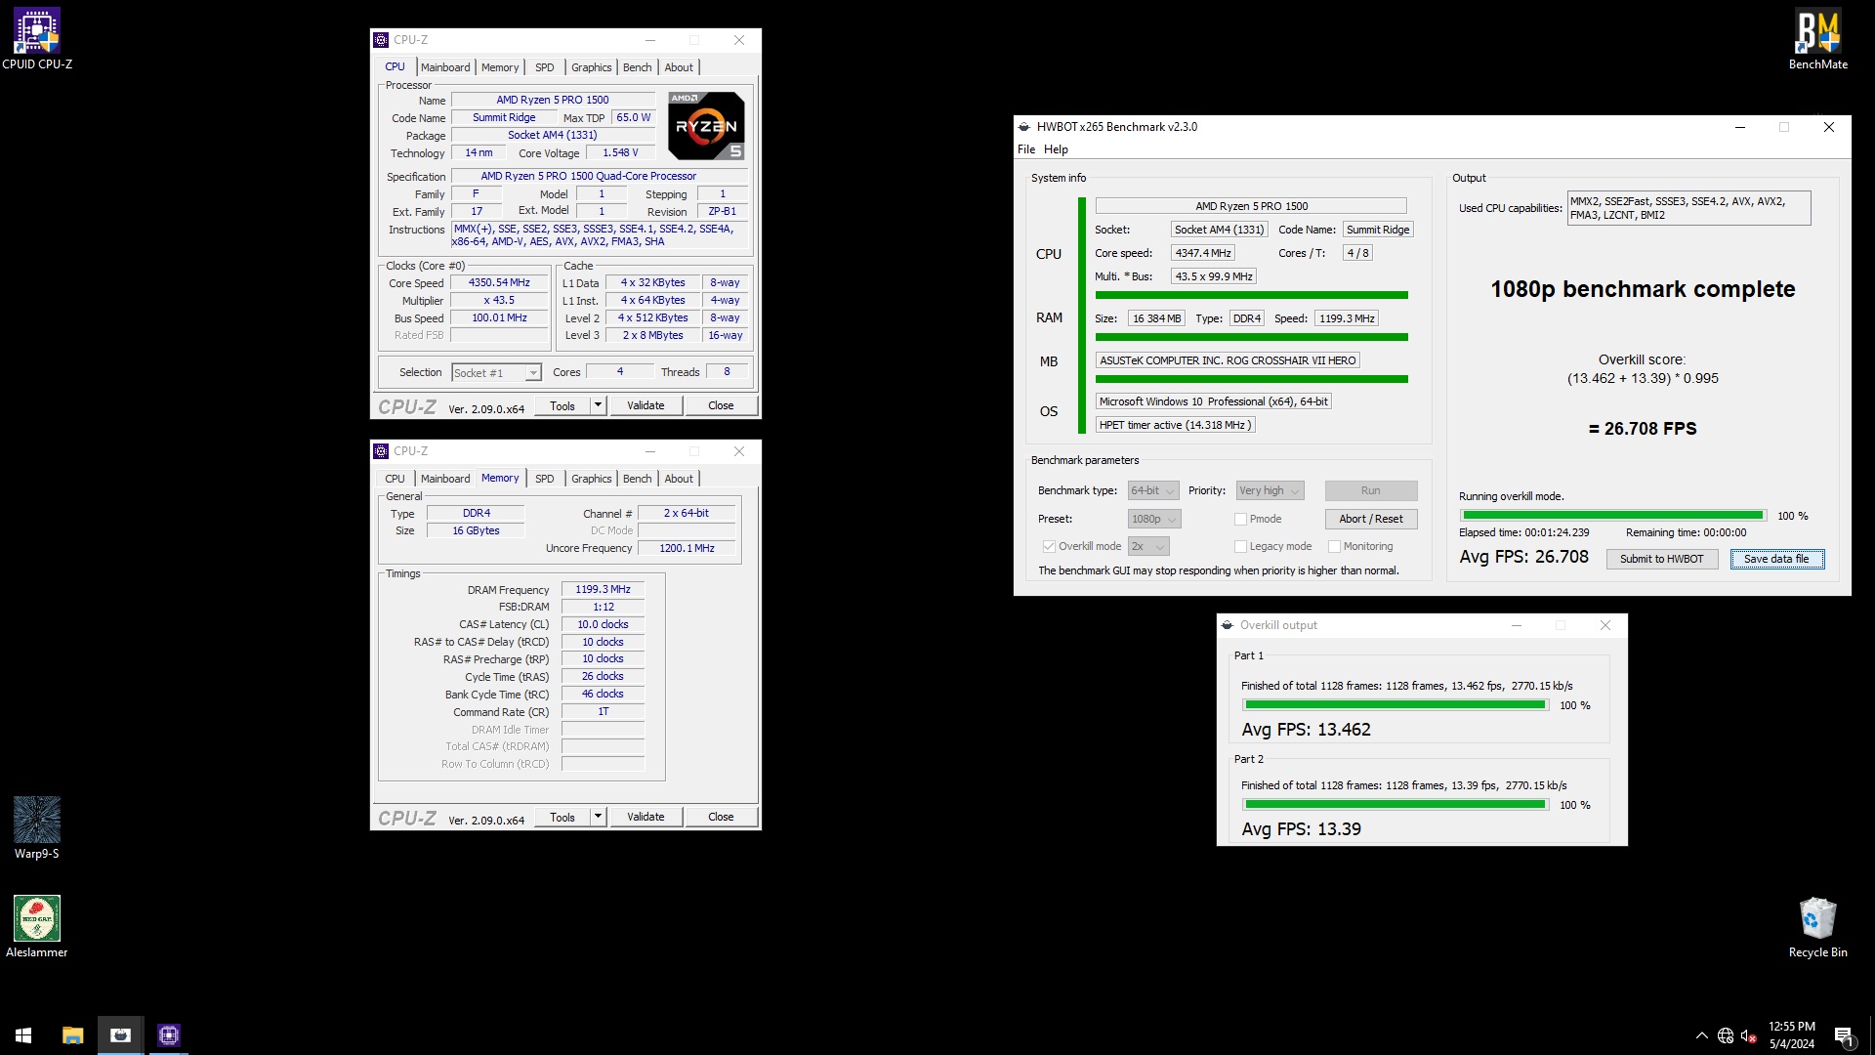The height and width of the screenshot is (1055, 1875).
Task: Click the lower CPU-Z window title icon
Action: click(x=381, y=451)
